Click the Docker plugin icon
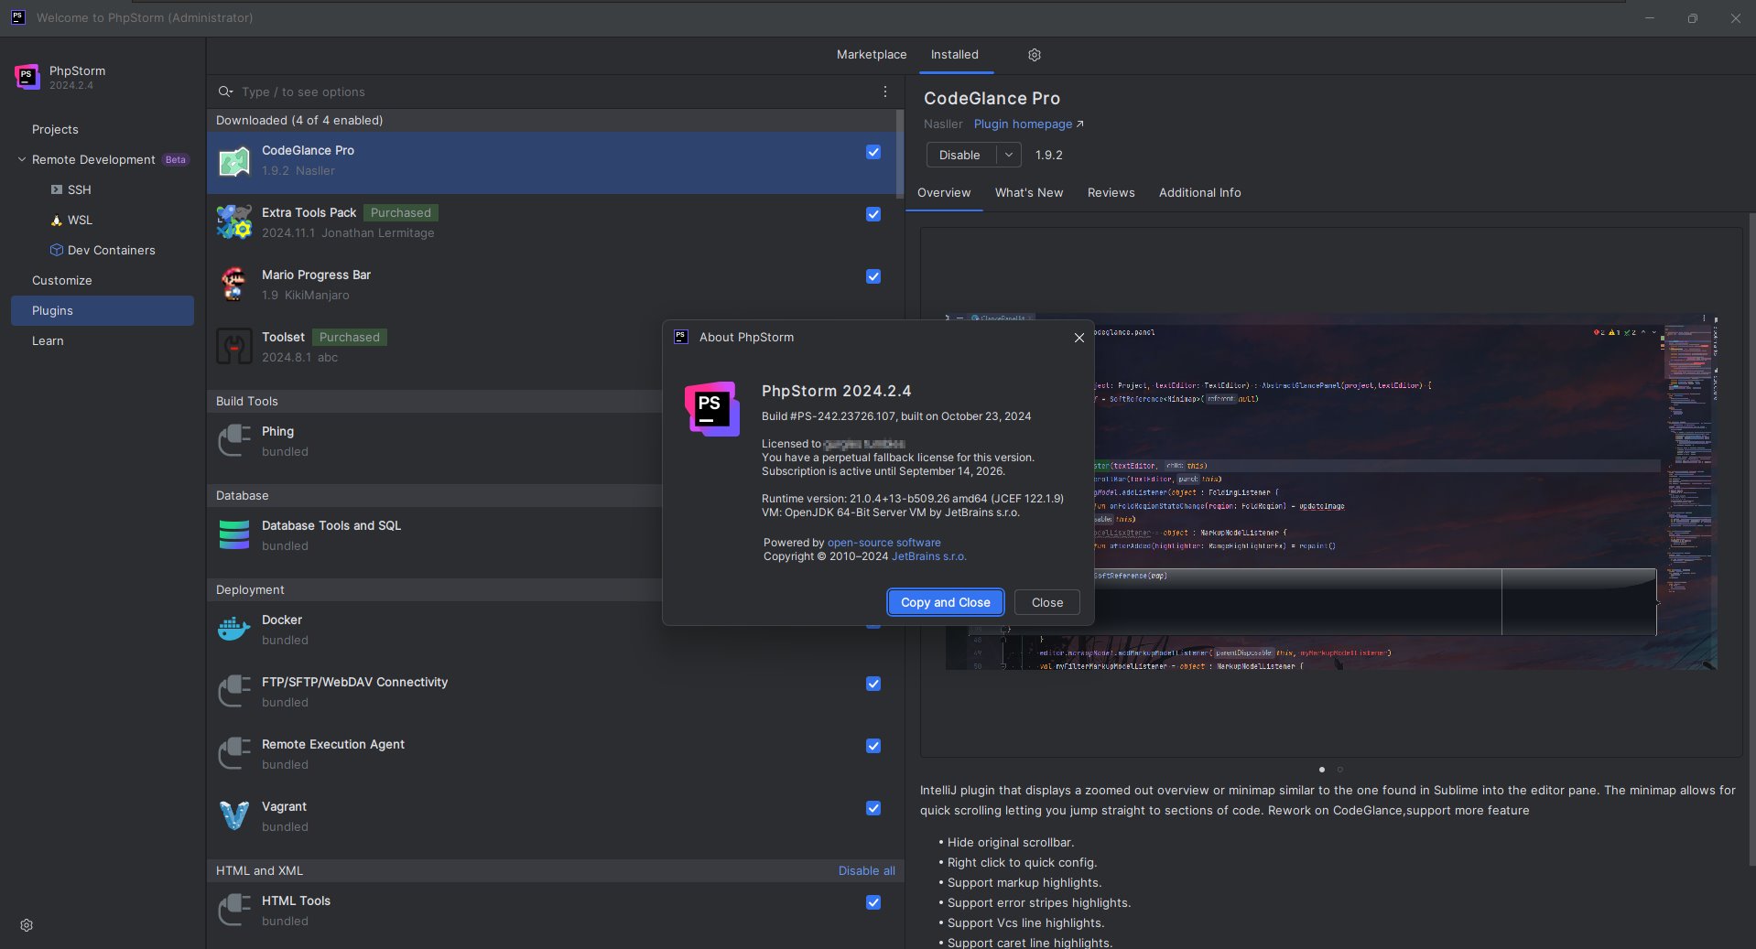Image resolution: width=1756 pixels, height=949 pixels. pos(234,630)
